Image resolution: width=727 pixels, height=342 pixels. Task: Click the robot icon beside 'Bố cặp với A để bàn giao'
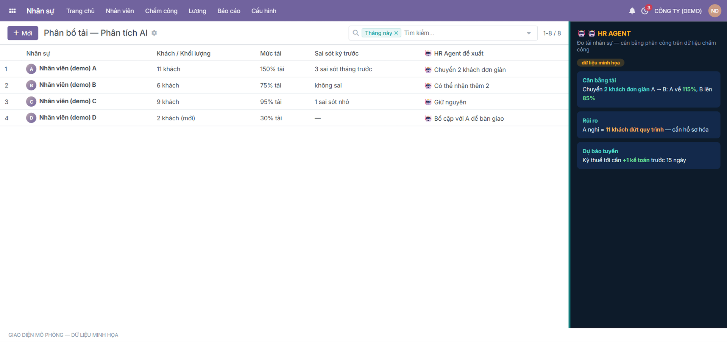tap(428, 118)
